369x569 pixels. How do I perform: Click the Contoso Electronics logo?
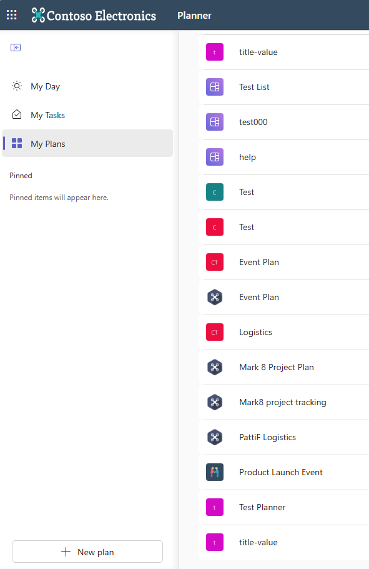94,15
